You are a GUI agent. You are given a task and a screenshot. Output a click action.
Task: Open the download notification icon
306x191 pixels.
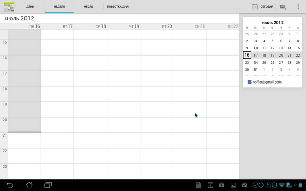[x=210, y=185]
